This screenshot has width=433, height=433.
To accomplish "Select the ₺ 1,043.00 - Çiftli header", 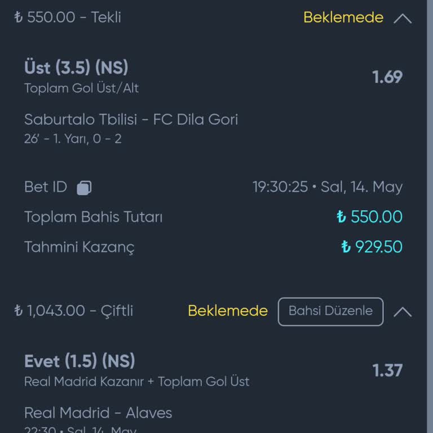I will (74, 311).
